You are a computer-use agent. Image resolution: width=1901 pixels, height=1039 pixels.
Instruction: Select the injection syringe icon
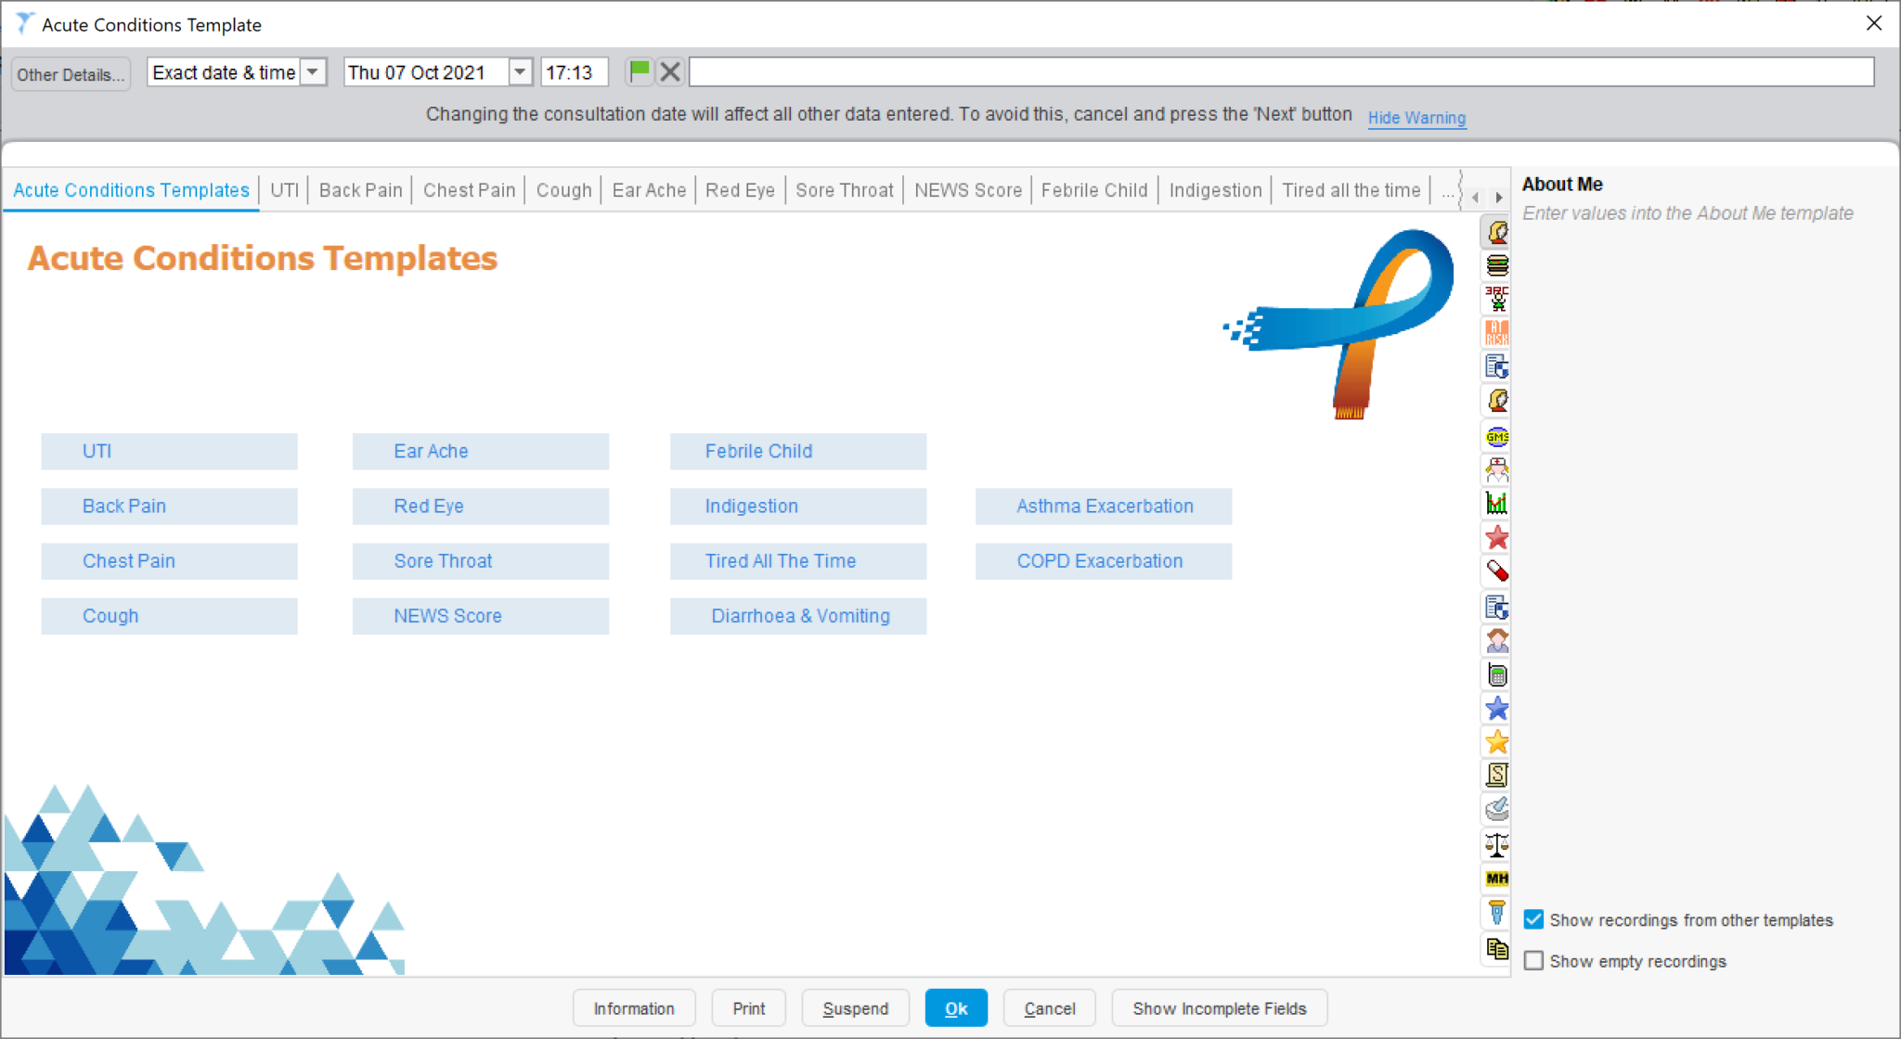click(1497, 912)
